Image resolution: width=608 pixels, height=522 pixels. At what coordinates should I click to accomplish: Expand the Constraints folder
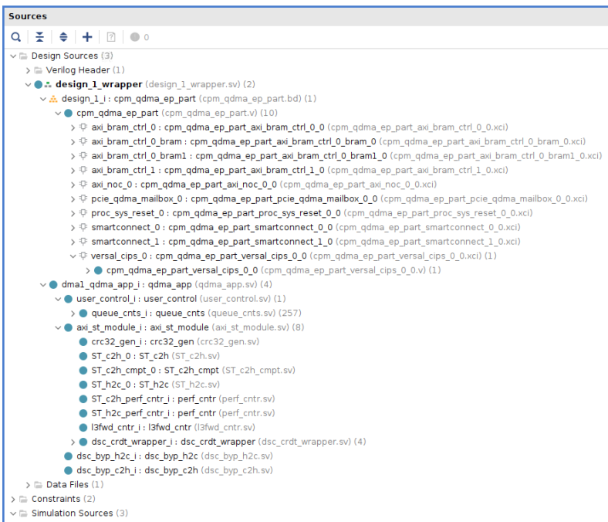click(13, 499)
